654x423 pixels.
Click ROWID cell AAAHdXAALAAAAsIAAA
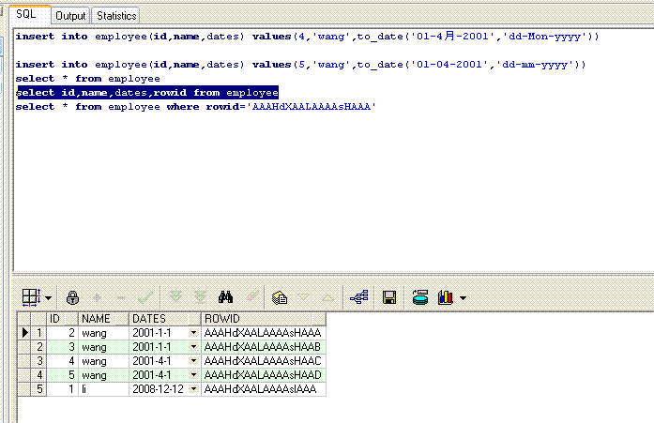pyautogui.click(x=263, y=389)
